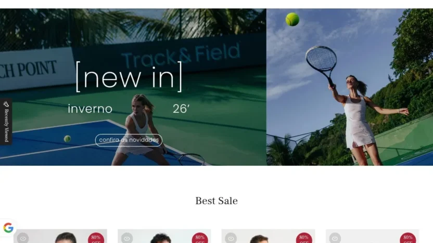Image resolution: width=433 pixels, height=243 pixels.
Task: Click the 80% OFF badge on second product
Action: pos(200,238)
